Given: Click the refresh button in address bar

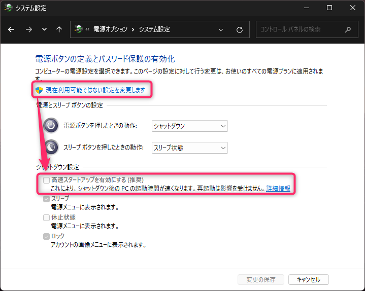Looking at the screenshot, I should pos(240,29).
